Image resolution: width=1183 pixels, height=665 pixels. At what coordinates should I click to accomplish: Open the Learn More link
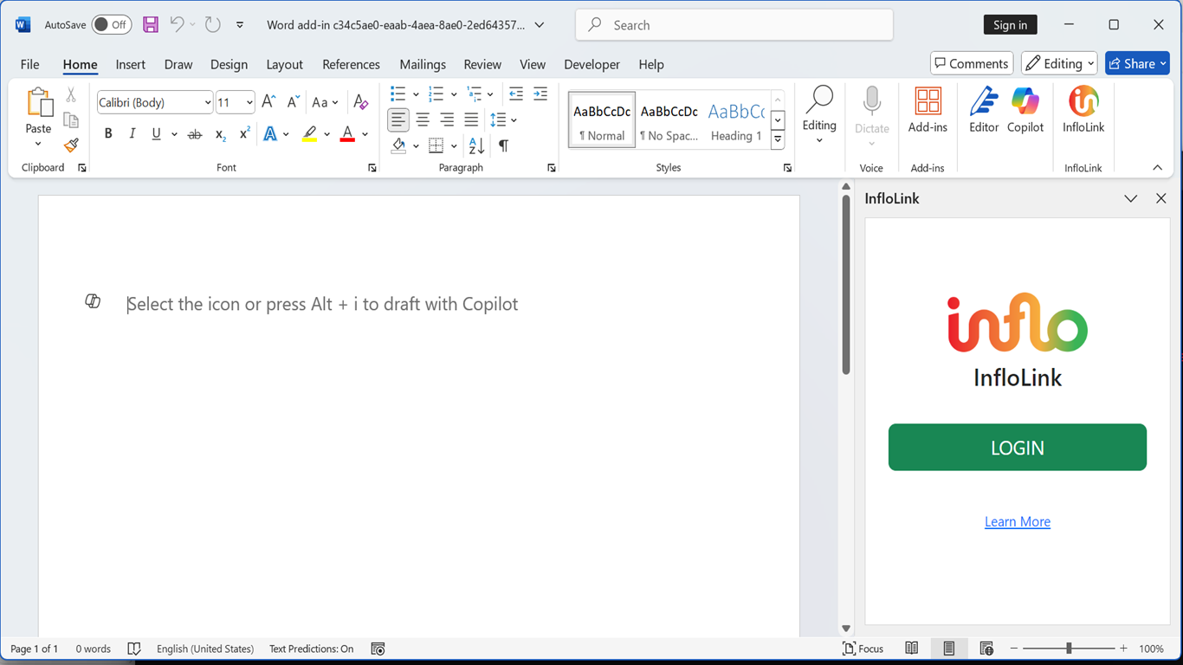(x=1018, y=522)
